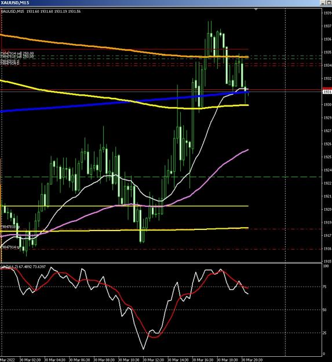Restore the XAUUSD,M15 chart window
This screenshot has width=332, height=362.
coord(329,2)
